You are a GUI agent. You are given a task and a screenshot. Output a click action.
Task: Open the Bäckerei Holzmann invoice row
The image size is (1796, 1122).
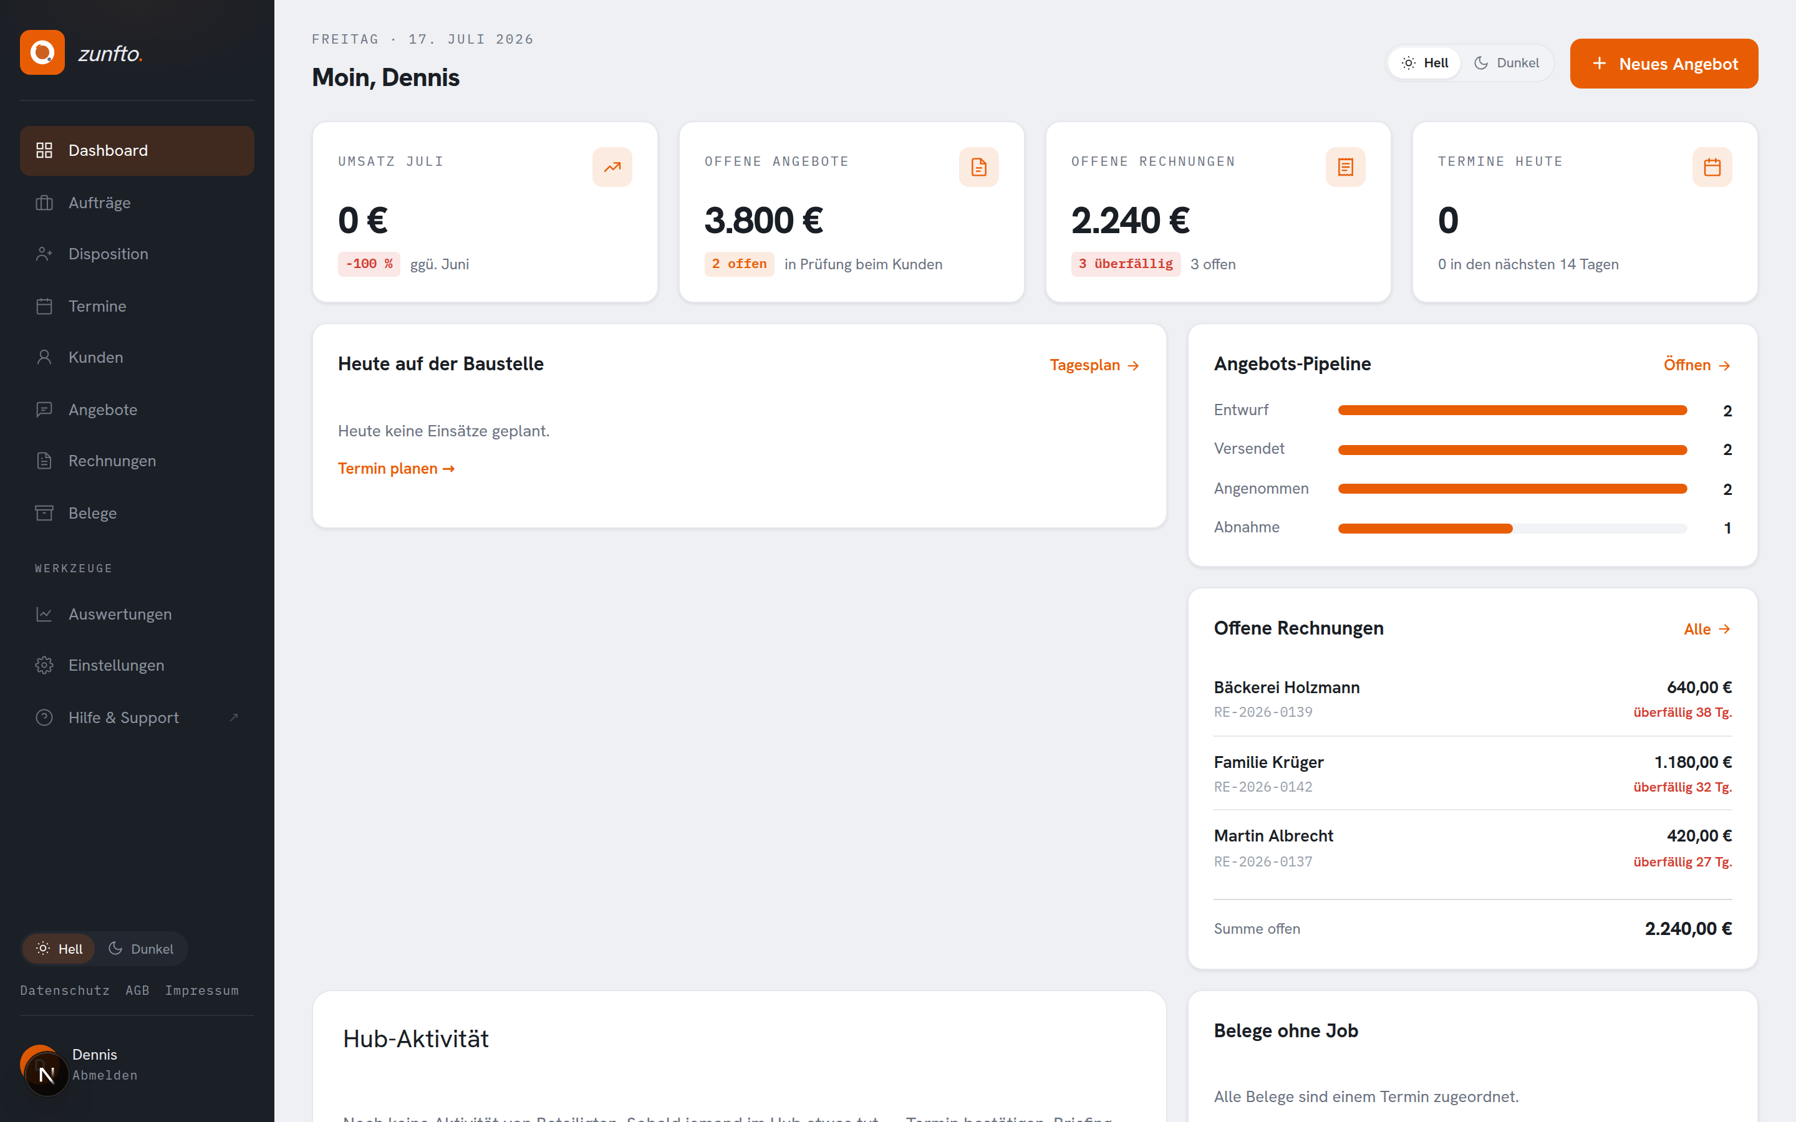pos(1472,699)
